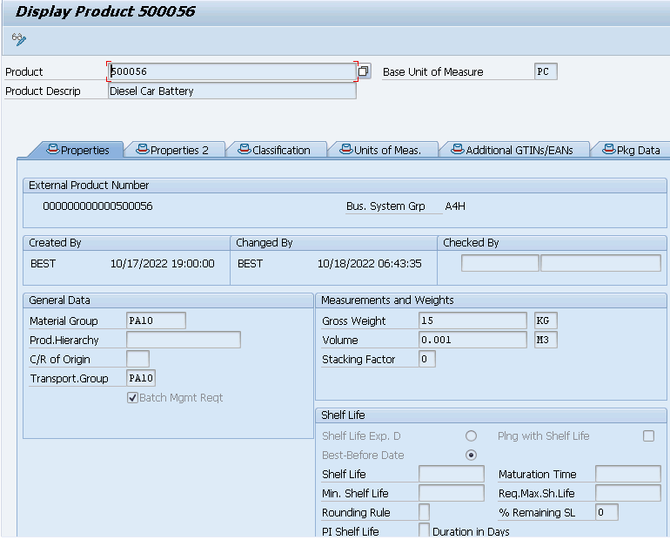Open the Additional GTINs/EANs tab
Image resolution: width=670 pixels, height=540 pixels.
515,150
